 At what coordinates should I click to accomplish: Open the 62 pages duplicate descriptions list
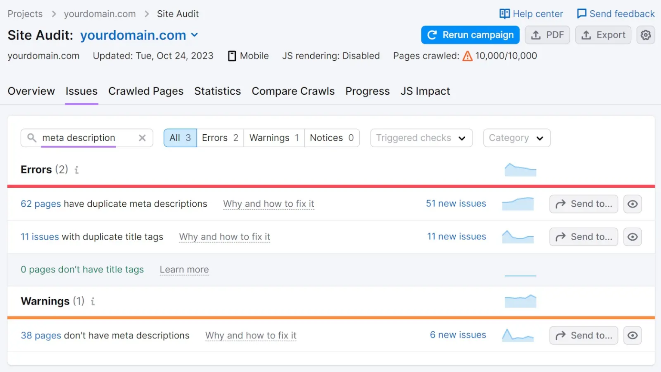pyautogui.click(x=40, y=204)
